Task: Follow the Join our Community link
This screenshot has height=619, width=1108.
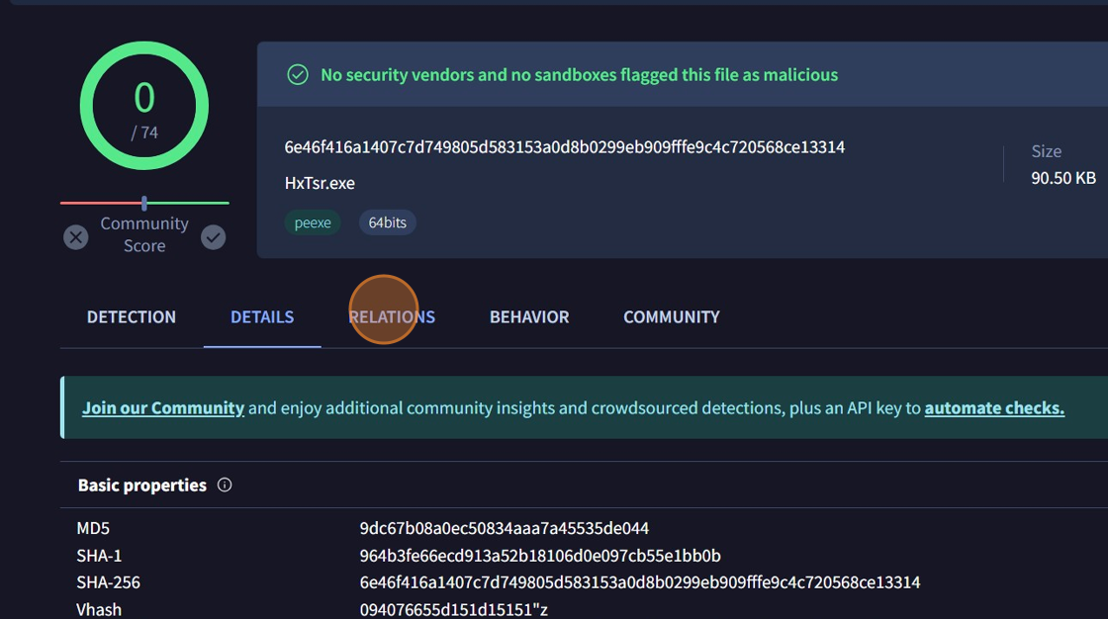Action: (163, 407)
